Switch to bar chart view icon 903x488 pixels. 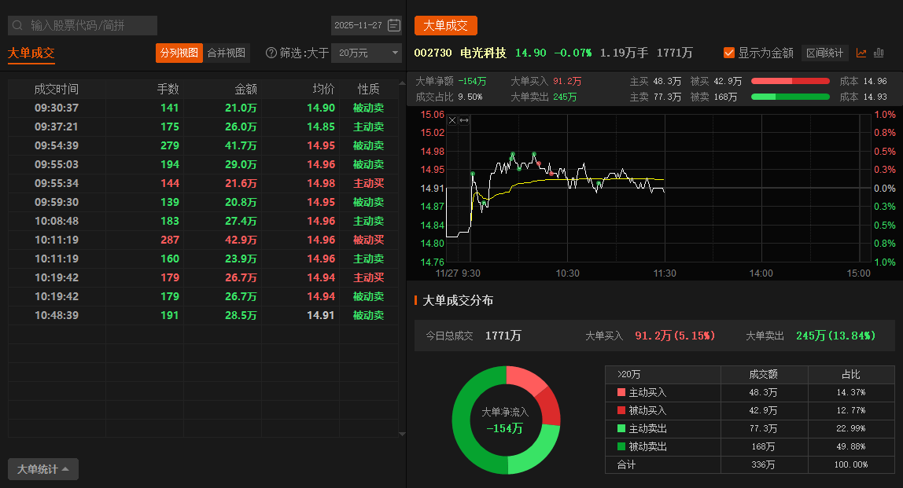tap(879, 53)
